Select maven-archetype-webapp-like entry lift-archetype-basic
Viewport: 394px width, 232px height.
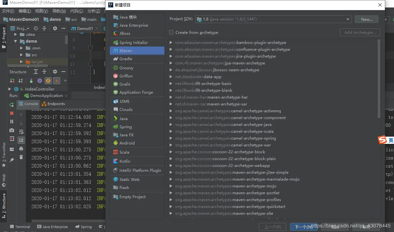[x=204, y=84]
